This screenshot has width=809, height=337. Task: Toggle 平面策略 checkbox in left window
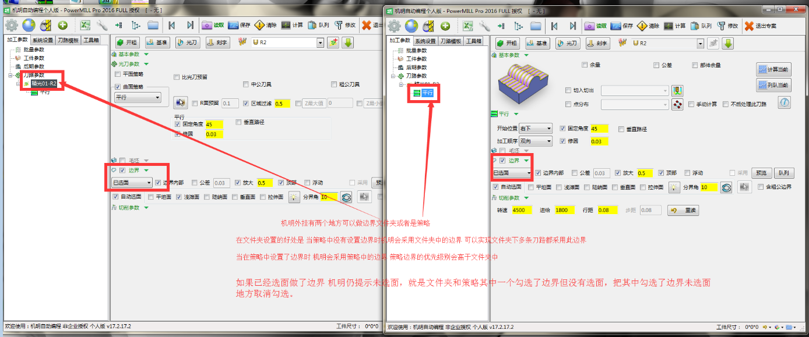point(118,74)
